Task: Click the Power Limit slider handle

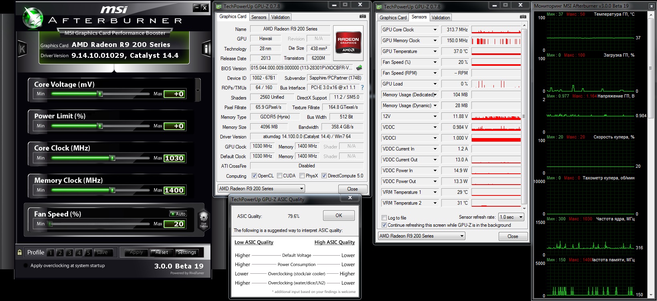Action: [x=100, y=126]
